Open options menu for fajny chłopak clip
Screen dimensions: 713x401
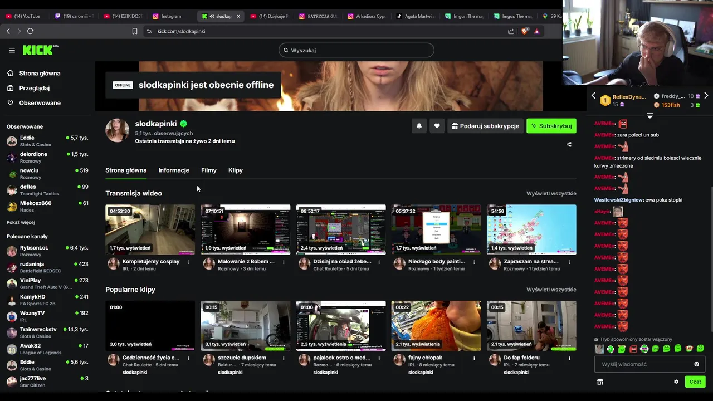pos(474,358)
